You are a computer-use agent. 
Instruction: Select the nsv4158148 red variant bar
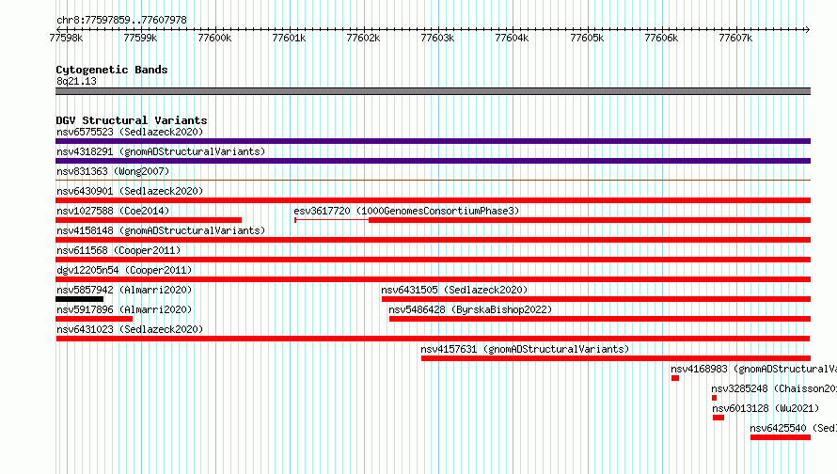(433, 240)
